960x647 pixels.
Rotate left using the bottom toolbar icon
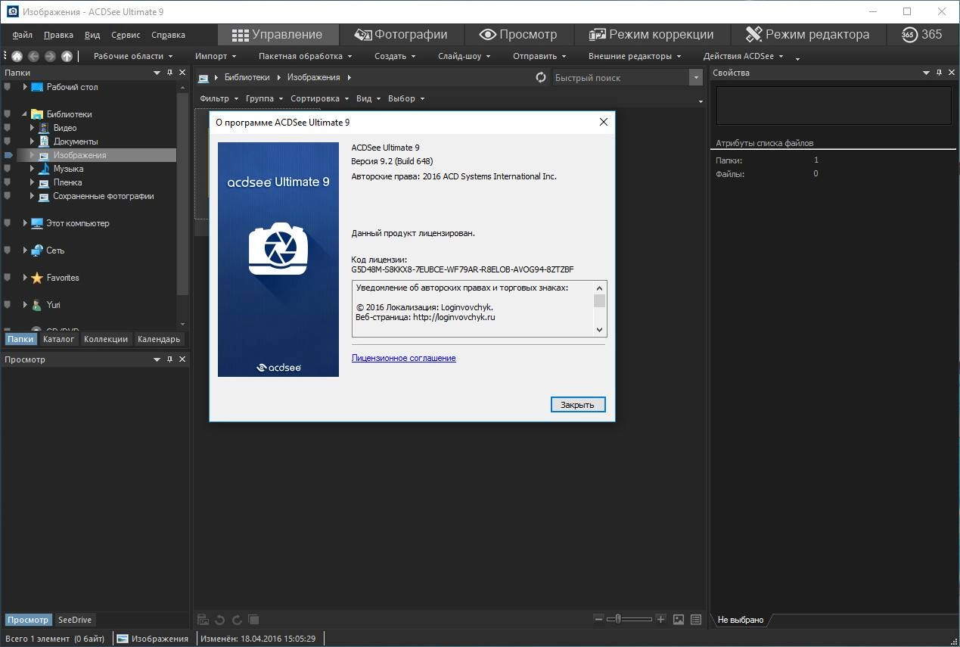pos(219,620)
